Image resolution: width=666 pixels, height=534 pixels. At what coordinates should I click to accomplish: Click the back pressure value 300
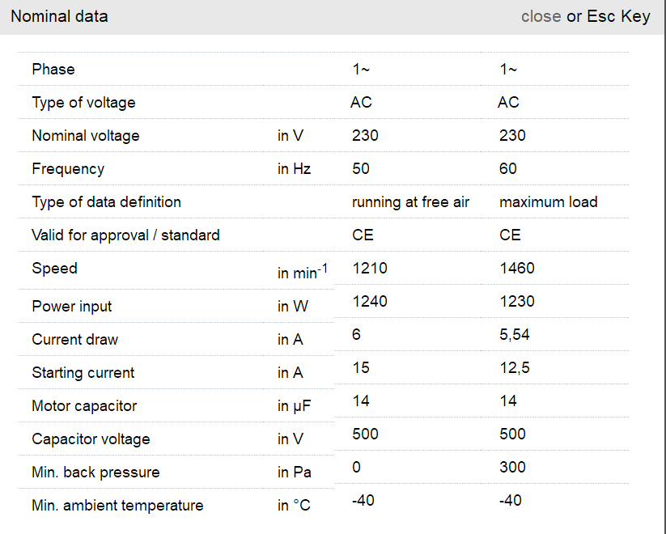point(512,467)
